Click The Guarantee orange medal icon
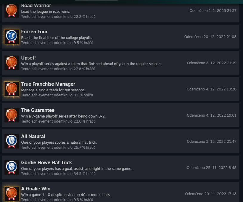The image size is (243, 202). pos(12,115)
